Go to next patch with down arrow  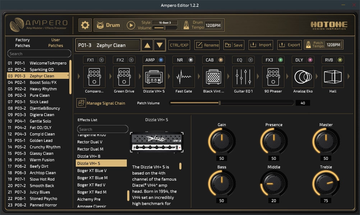tap(160, 45)
